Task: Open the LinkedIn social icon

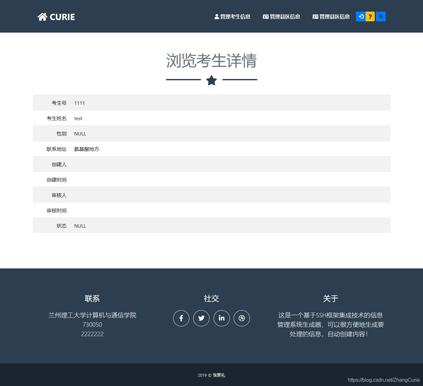Action: [222, 318]
